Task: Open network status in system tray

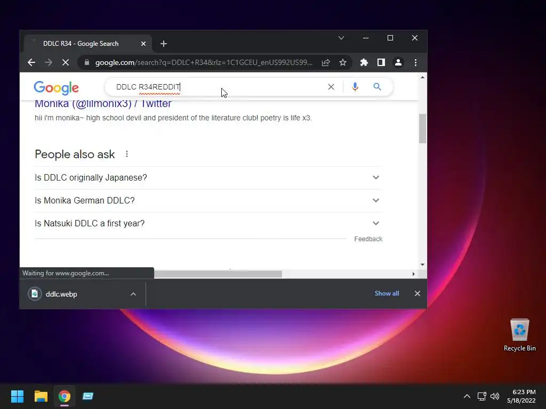Action: [481, 396]
